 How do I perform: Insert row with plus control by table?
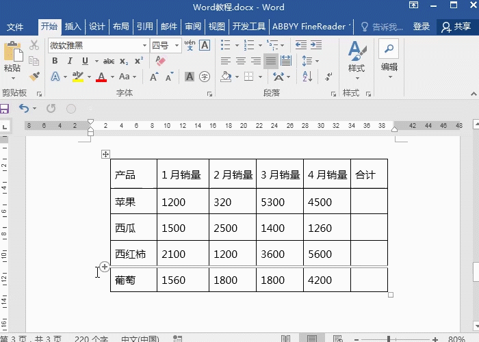[105, 267]
